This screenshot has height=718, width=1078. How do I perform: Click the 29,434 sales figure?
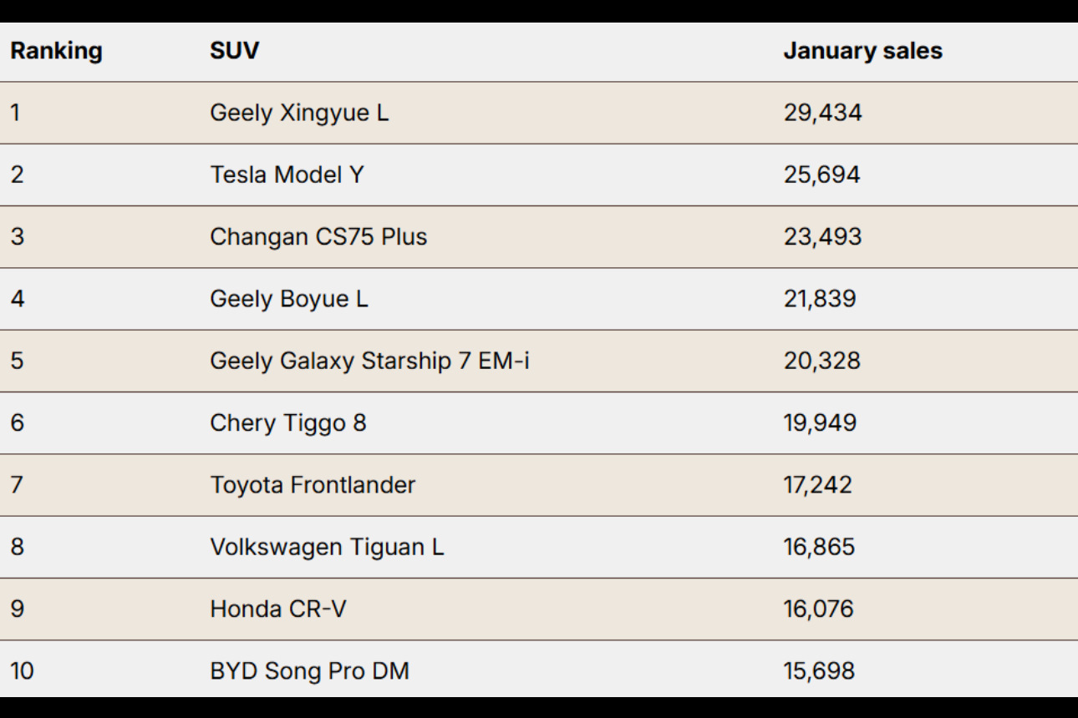822,113
